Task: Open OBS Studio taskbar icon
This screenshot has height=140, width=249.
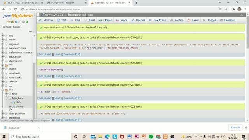Action: (x=172, y=136)
